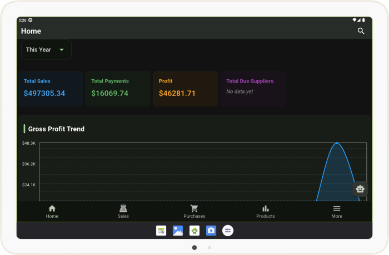
Task: Click the $24.1K axis label
Action: (29, 185)
